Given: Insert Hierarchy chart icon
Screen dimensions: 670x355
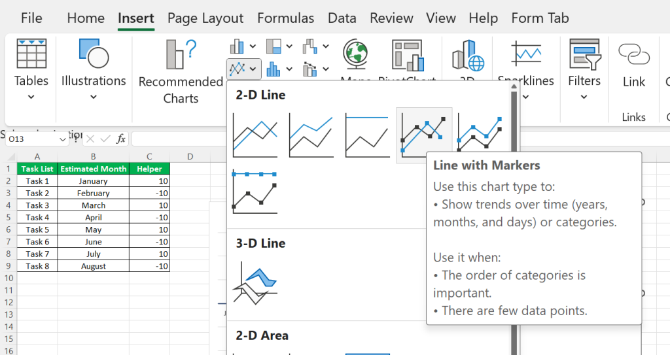Looking at the screenshot, I should (273, 46).
